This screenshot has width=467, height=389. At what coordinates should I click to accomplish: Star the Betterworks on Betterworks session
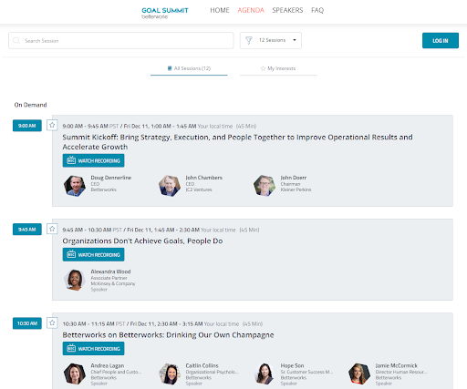pyautogui.click(x=52, y=322)
